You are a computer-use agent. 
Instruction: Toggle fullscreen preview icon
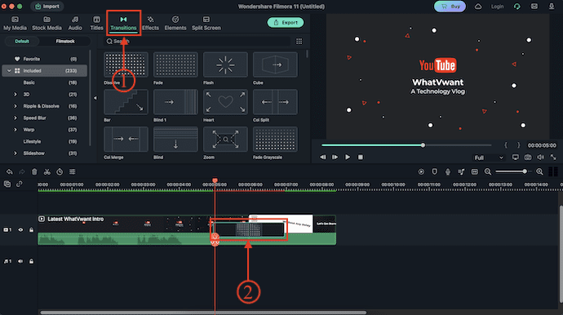(x=553, y=157)
